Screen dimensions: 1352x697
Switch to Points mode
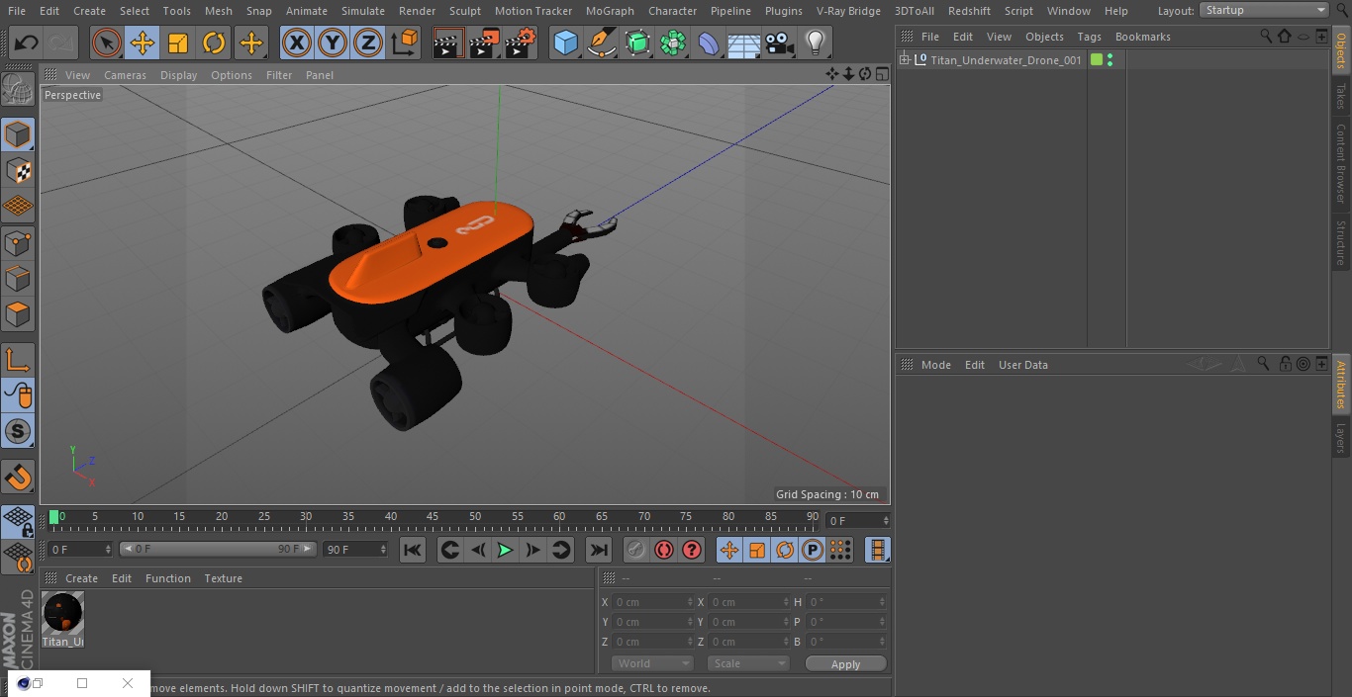[19, 242]
